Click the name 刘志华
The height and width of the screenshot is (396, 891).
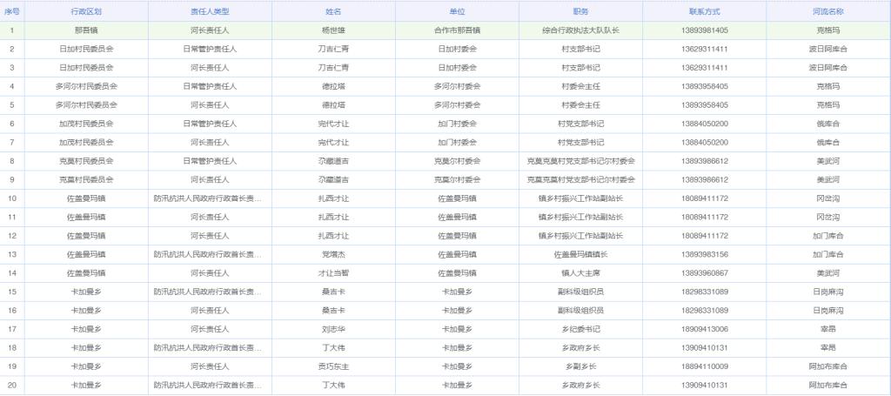pyautogui.click(x=333, y=330)
